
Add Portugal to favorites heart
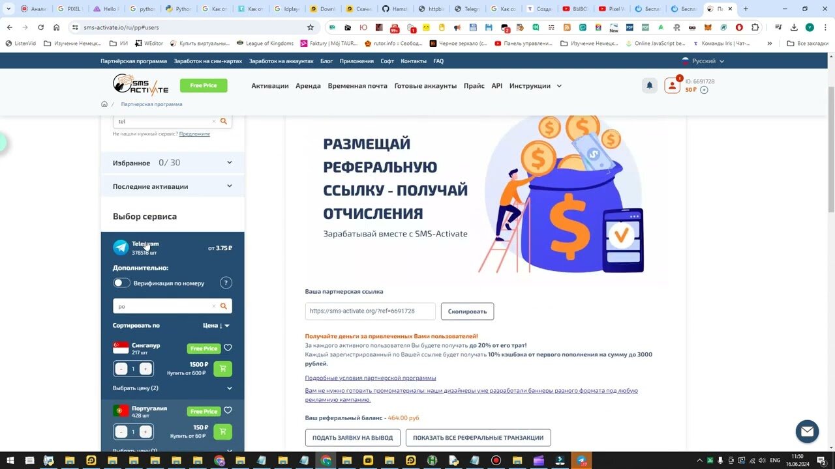tap(228, 410)
